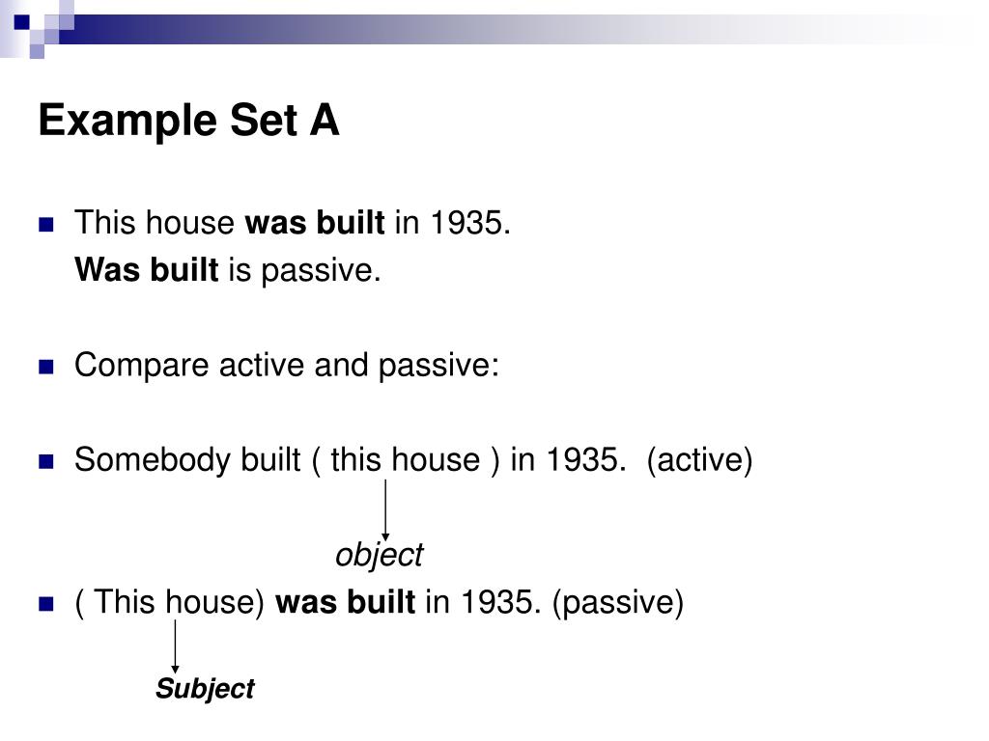
Task: Click the bullet before 'Somebody built'
Action: tap(46, 462)
